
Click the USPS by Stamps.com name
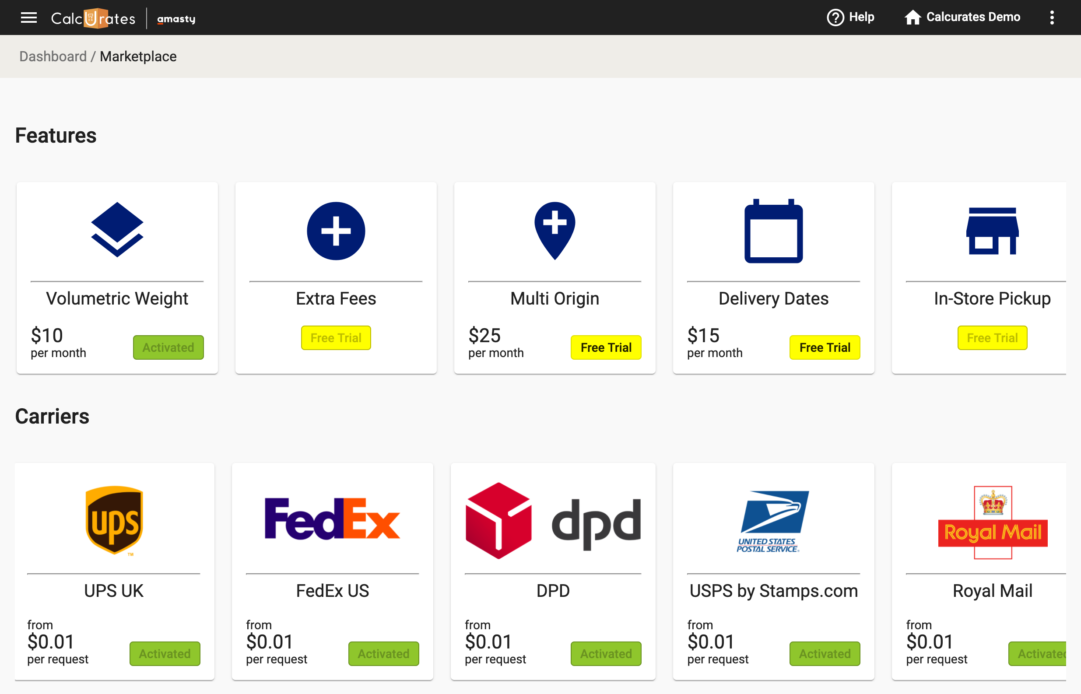pyautogui.click(x=773, y=591)
